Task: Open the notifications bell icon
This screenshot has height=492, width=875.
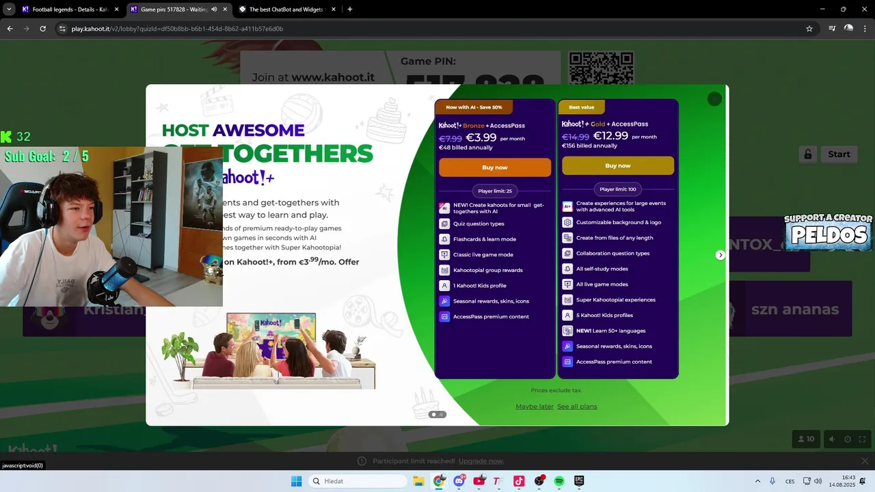Action: (863, 481)
